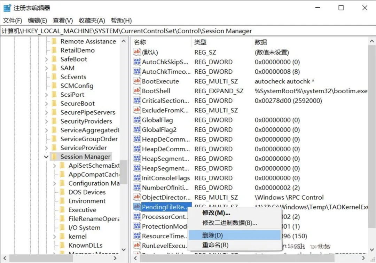Click values pane horizontal scroll left arrow
The image size is (376, 263).
[135, 258]
